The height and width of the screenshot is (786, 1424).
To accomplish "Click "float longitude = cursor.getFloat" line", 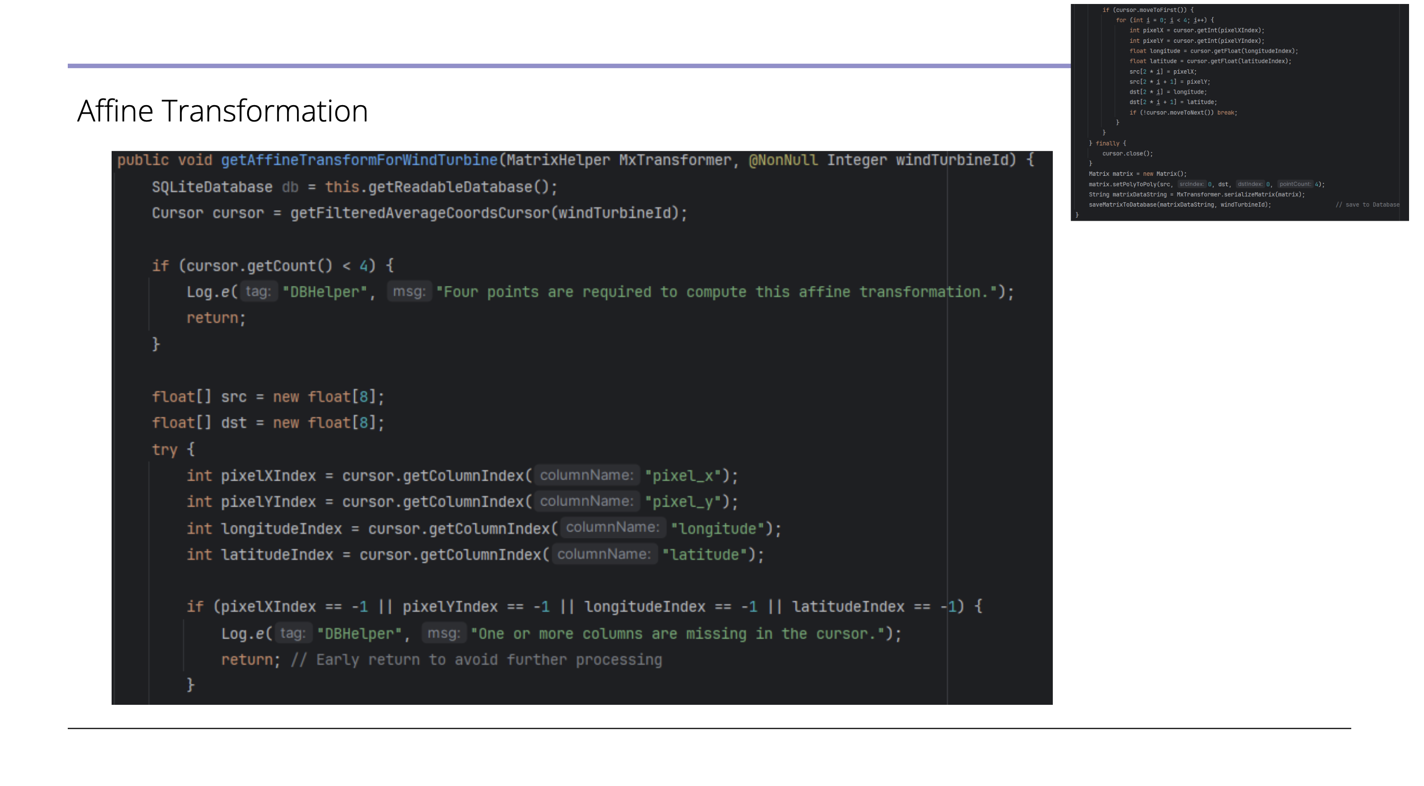I will 1213,51.
